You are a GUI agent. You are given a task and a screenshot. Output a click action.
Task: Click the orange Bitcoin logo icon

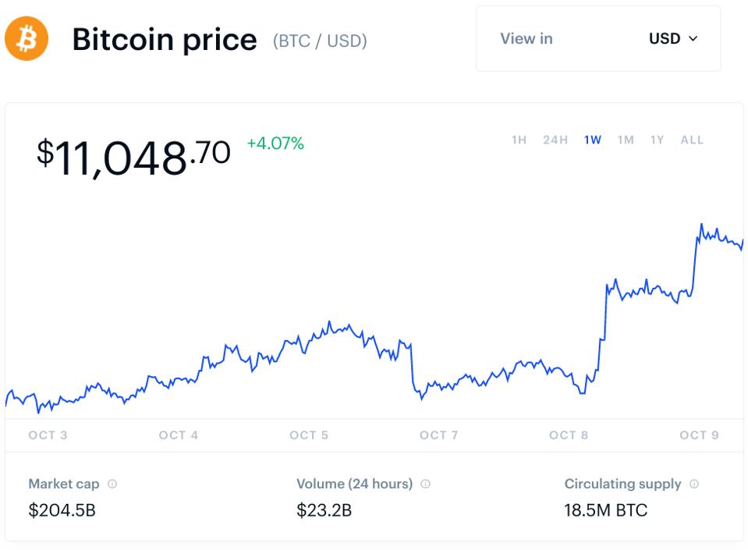27,39
